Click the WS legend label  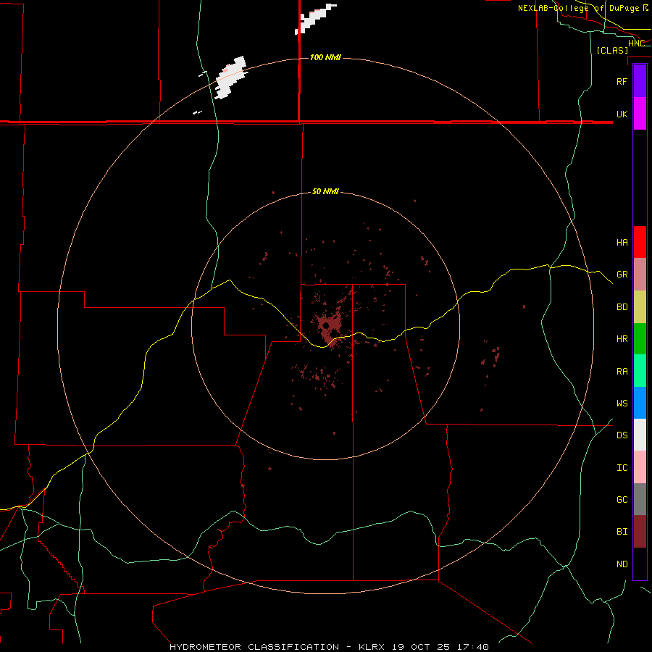click(622, 404)
